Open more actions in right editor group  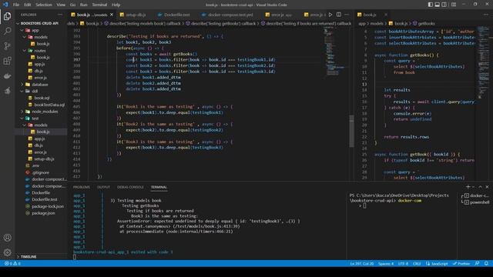(x=486, y=15)
